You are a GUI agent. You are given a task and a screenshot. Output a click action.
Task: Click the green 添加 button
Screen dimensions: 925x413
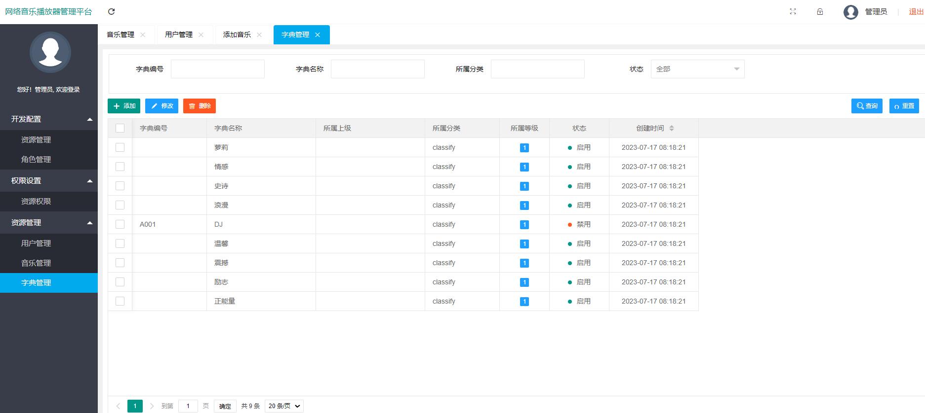(x=124, y=106)
